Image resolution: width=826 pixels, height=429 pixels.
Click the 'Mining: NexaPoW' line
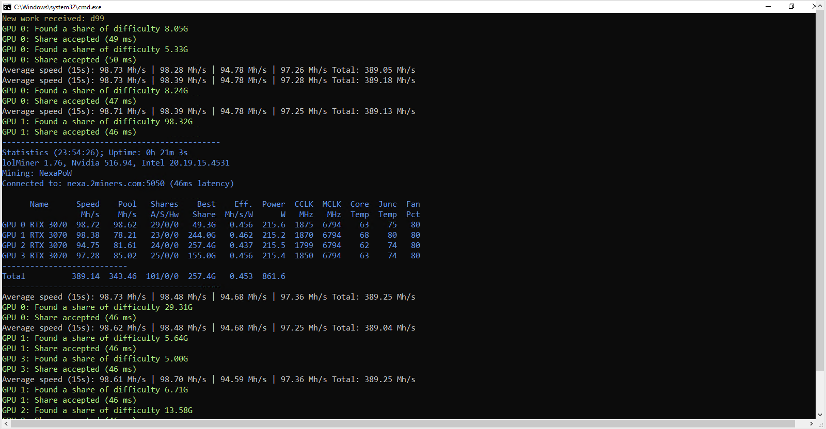(x=37, y=173)
